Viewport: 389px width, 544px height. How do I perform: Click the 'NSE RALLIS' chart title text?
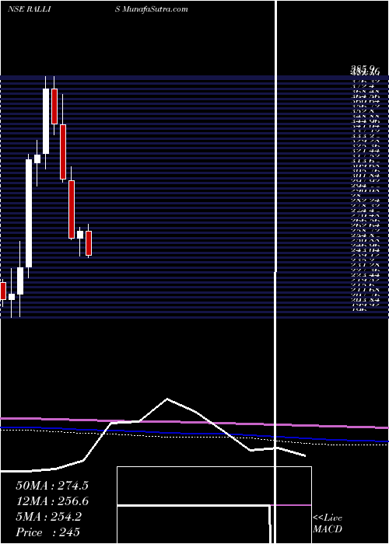click(65, 9)
